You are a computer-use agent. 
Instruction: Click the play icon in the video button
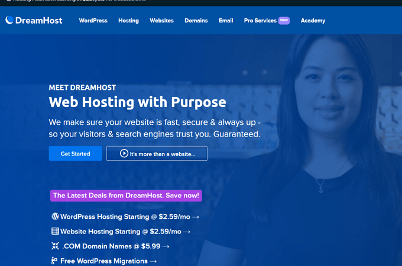(124, 154)
